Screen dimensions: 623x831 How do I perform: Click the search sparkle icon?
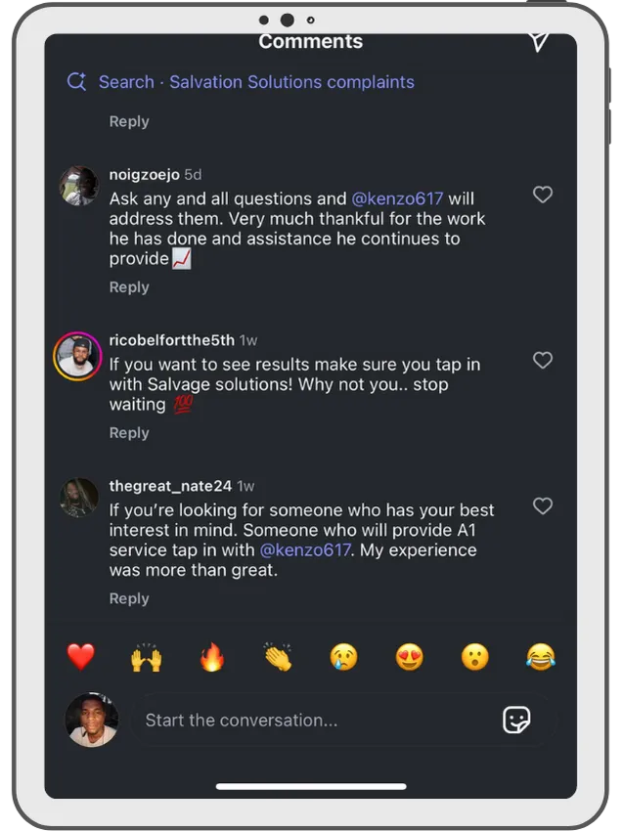[77, 81]
